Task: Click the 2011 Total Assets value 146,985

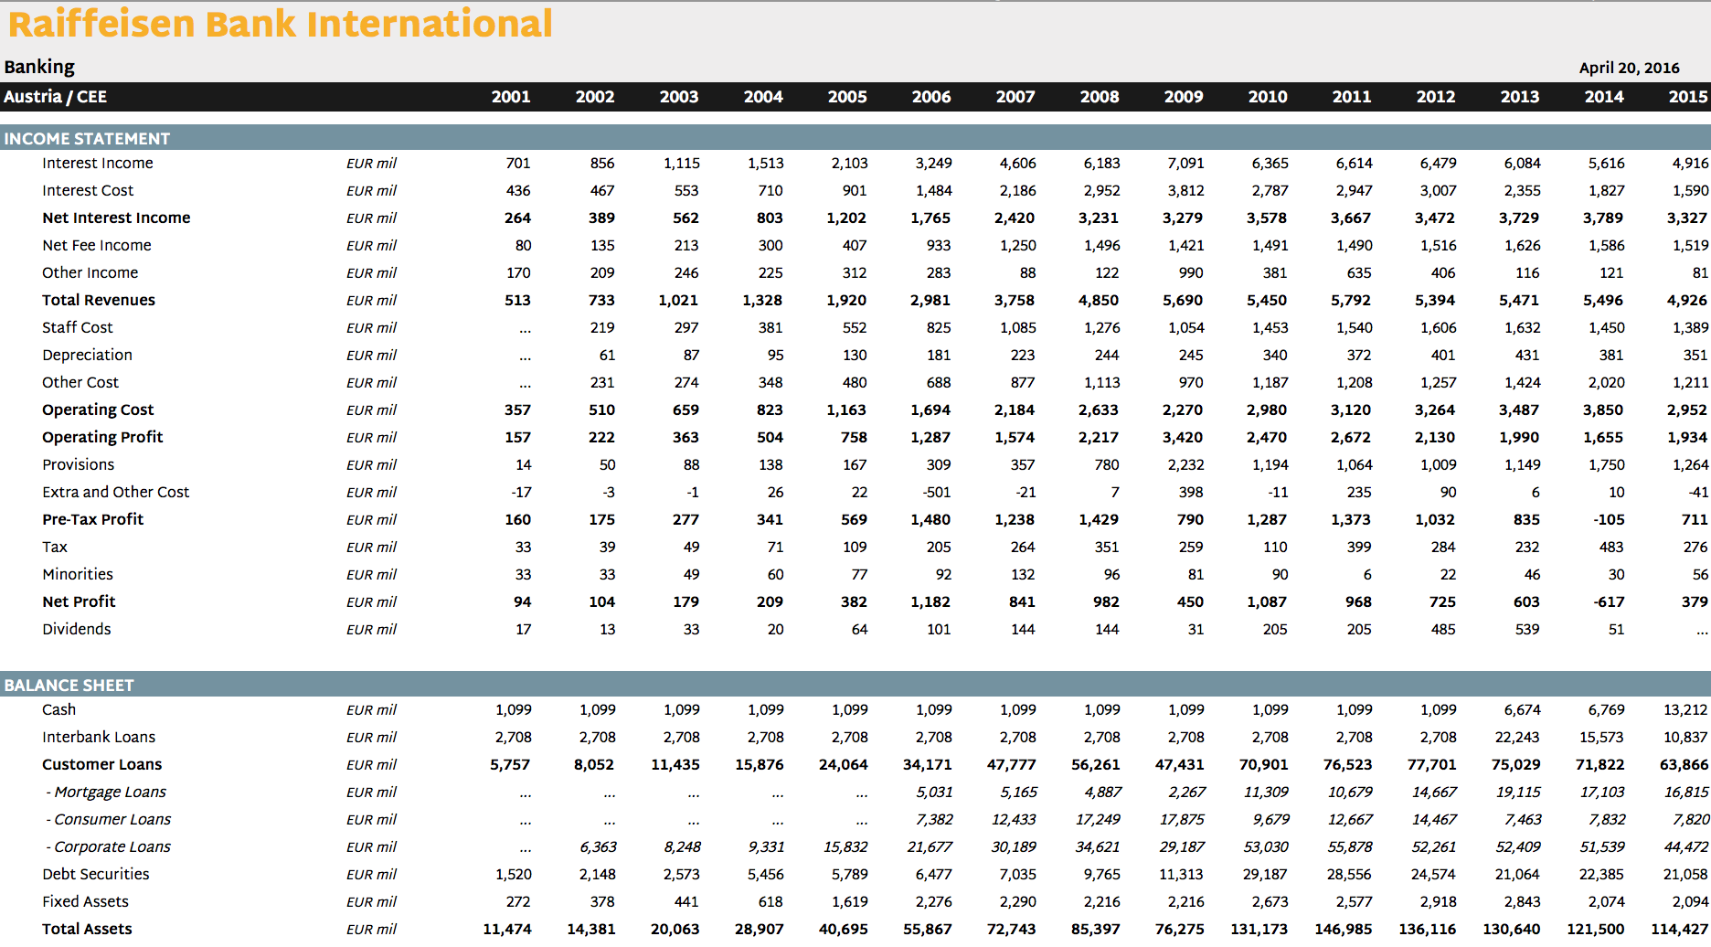Action: pos(1343,929)
